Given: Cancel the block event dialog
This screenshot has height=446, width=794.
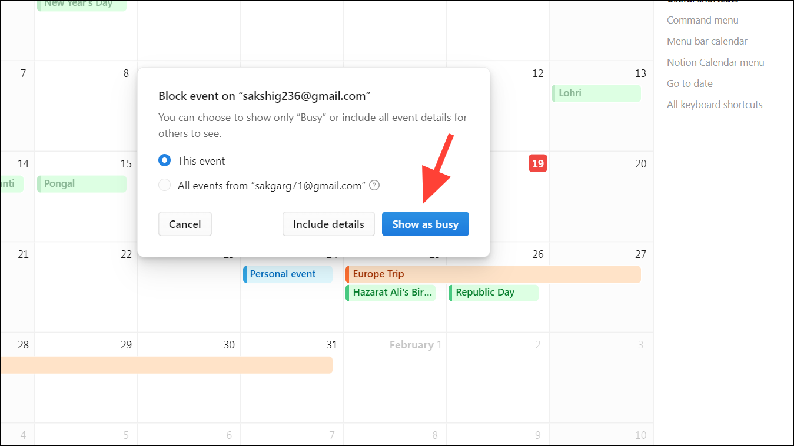Looking at the screenshot, I should [x=185, y=224].
